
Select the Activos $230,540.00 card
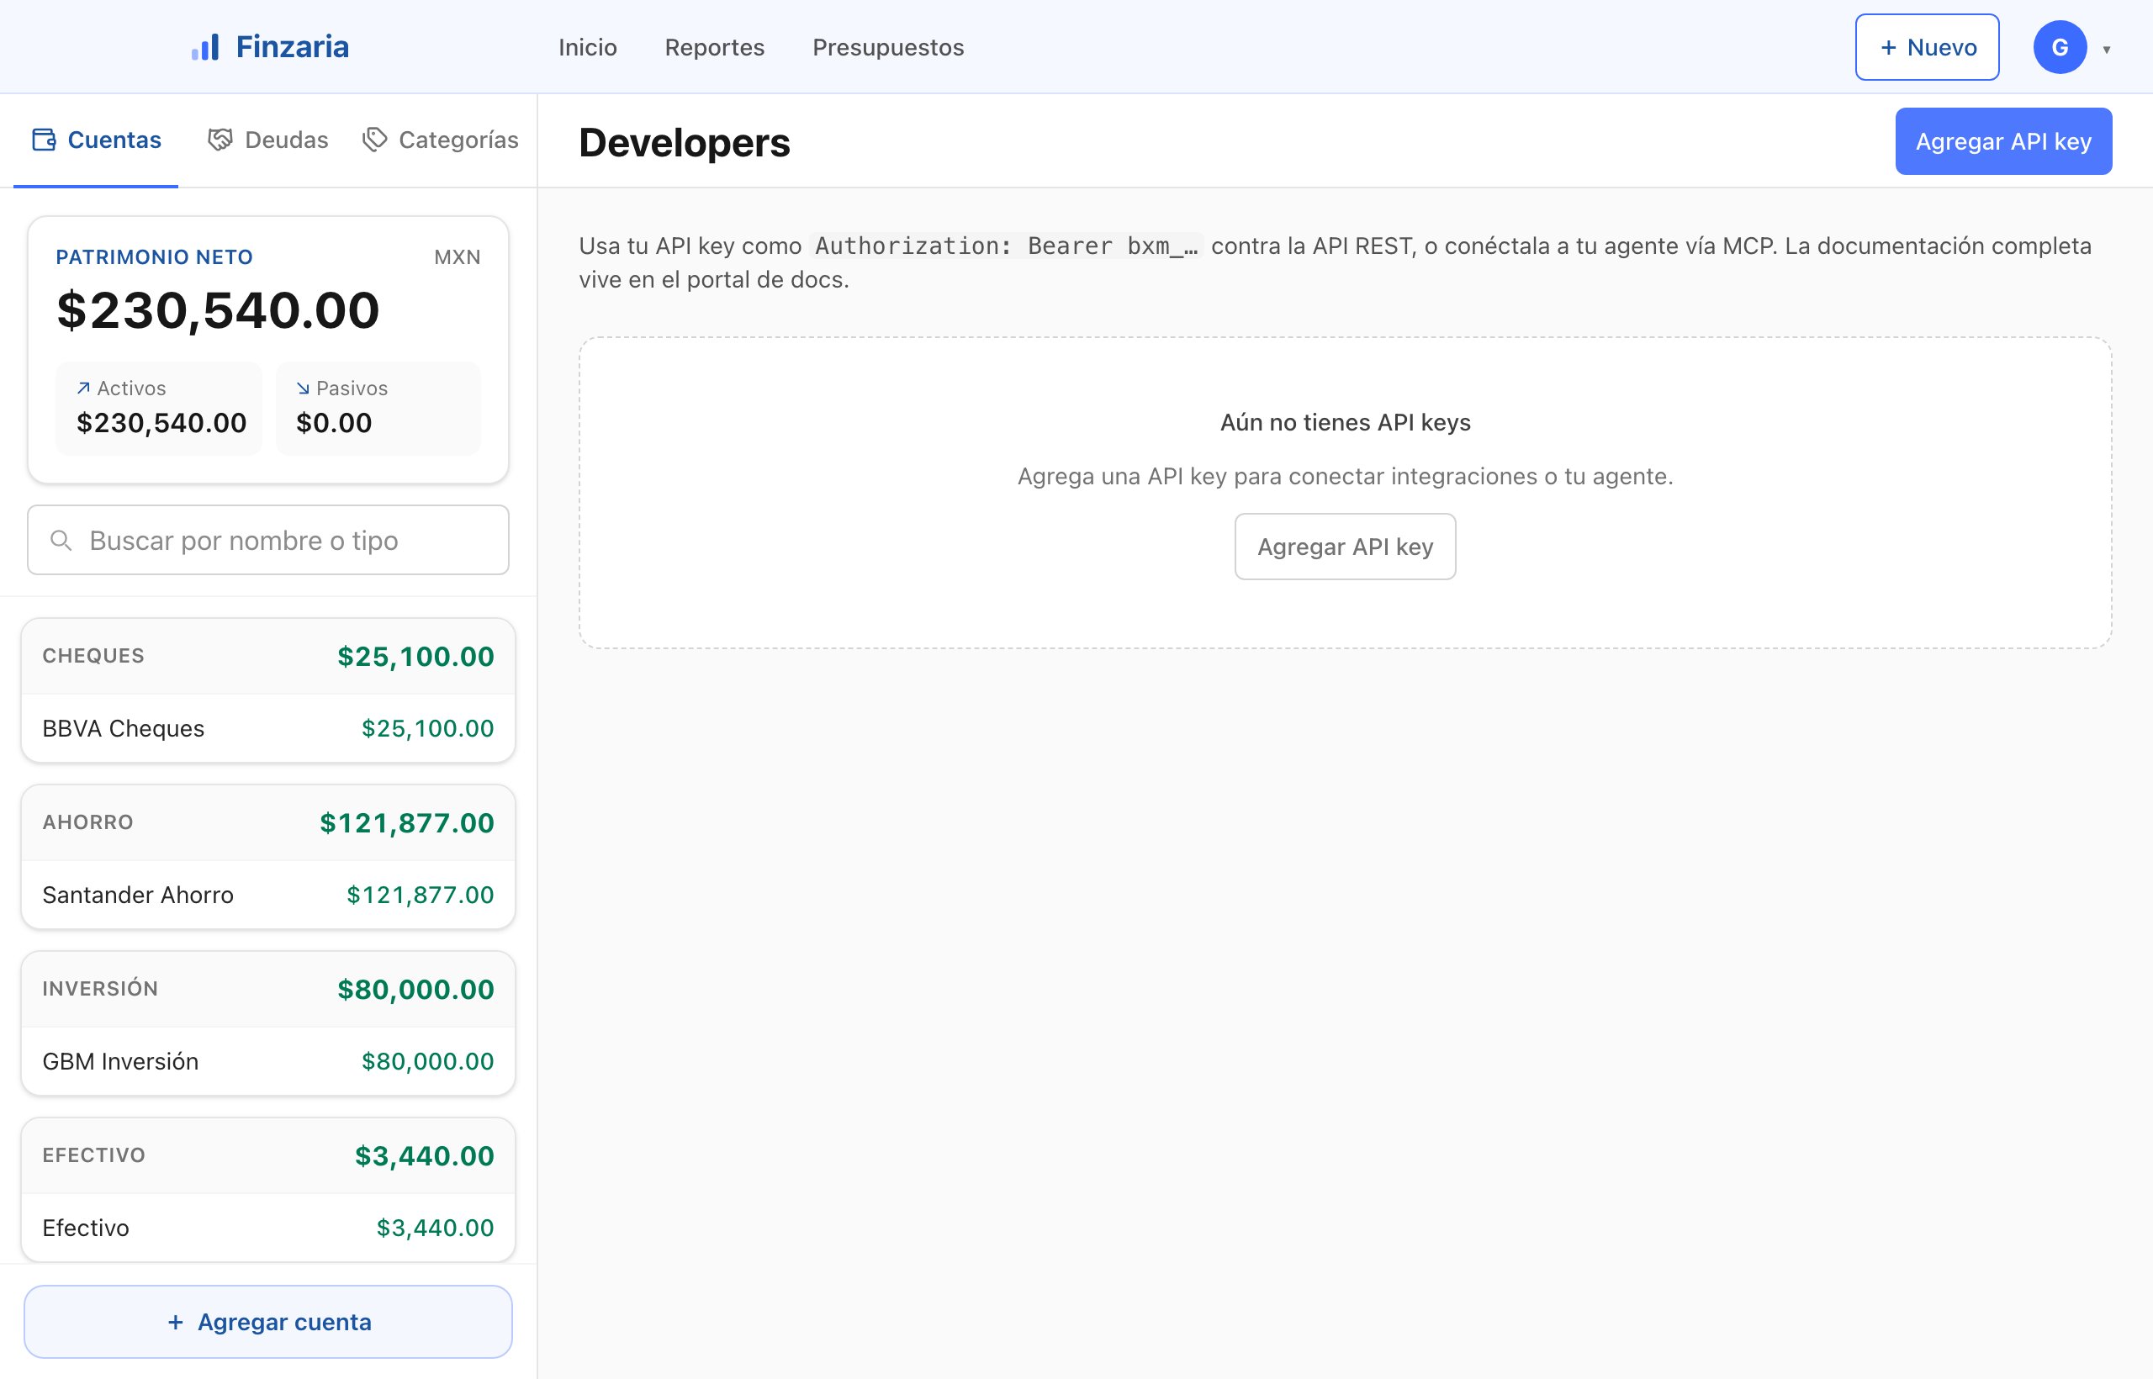[x=158, y=409]
